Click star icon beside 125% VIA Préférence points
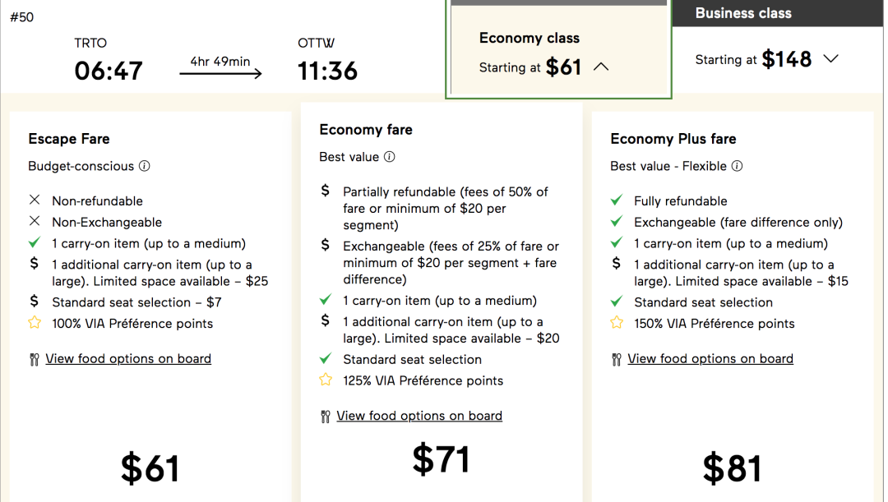 (x=326, y=380)
